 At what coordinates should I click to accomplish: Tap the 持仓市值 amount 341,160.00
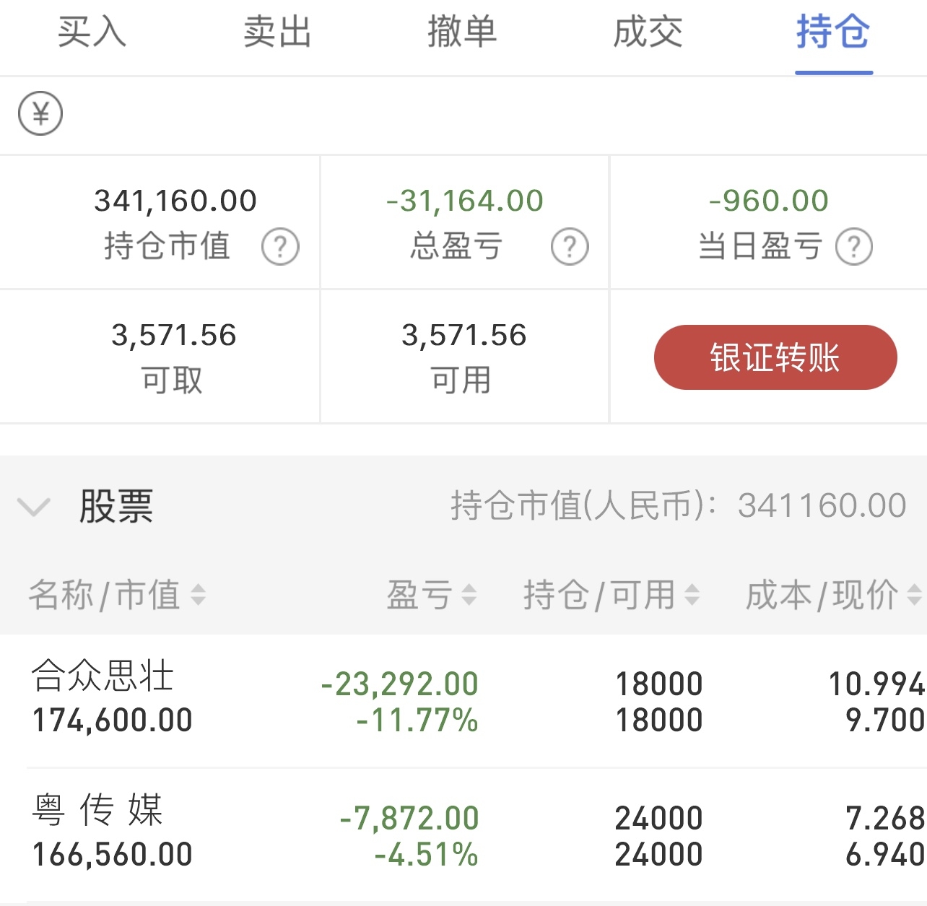point(175,201)
